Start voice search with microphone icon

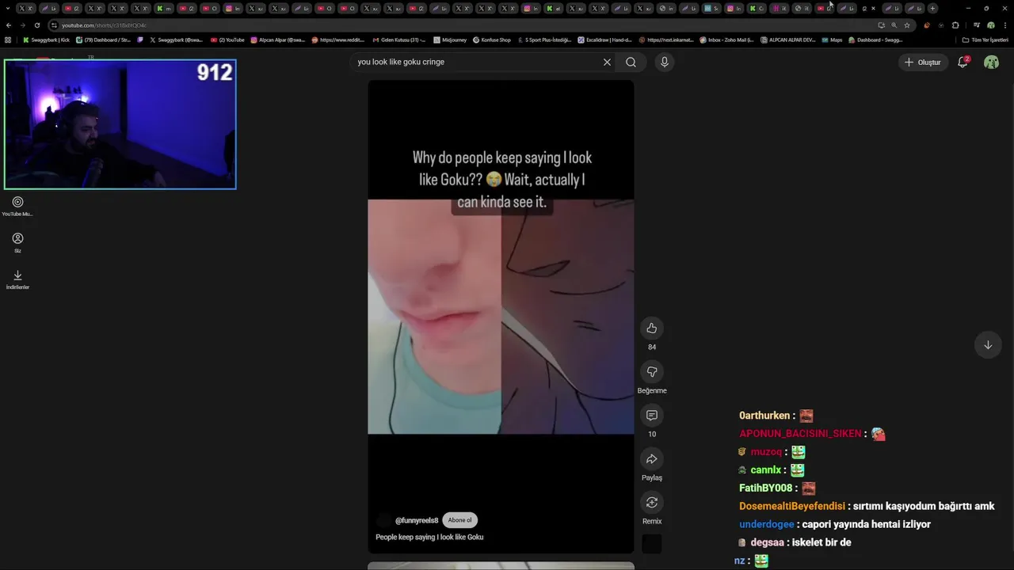(x=664, y=62)
